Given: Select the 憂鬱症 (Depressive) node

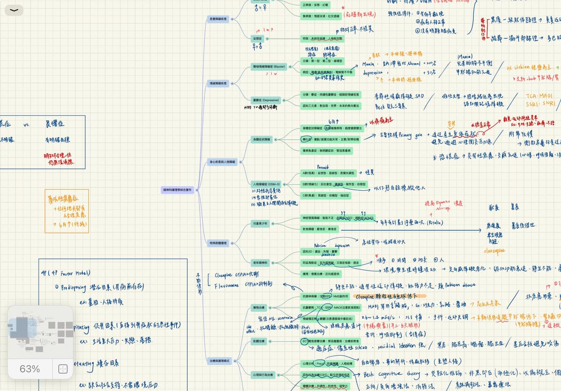Looking at the screenshot, I should [x=265, y=100].
